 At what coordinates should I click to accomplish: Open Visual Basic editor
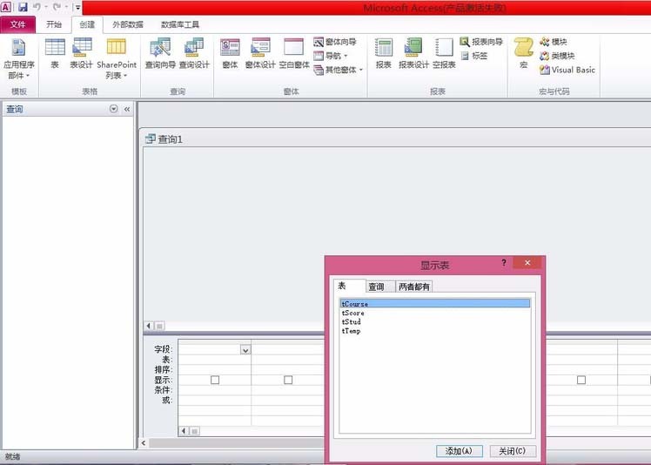[x=567, y=70]
